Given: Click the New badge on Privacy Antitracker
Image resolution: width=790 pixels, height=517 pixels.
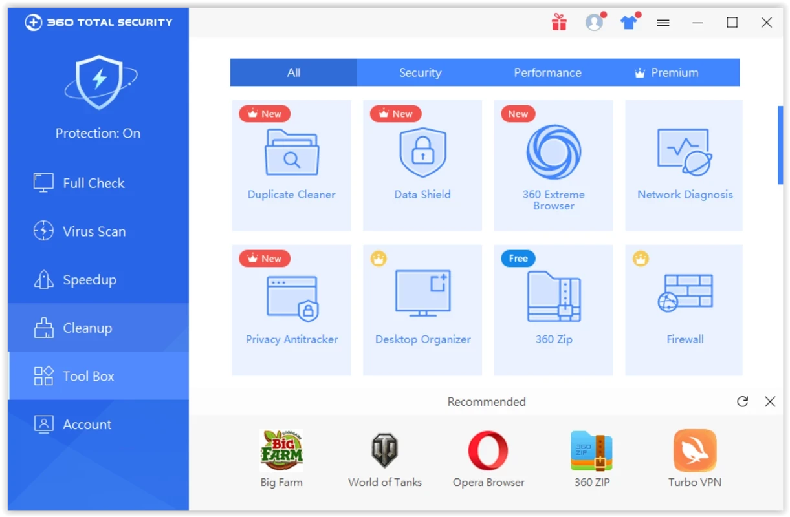Looking at the screenshot, I should click(x=265, y=258).
